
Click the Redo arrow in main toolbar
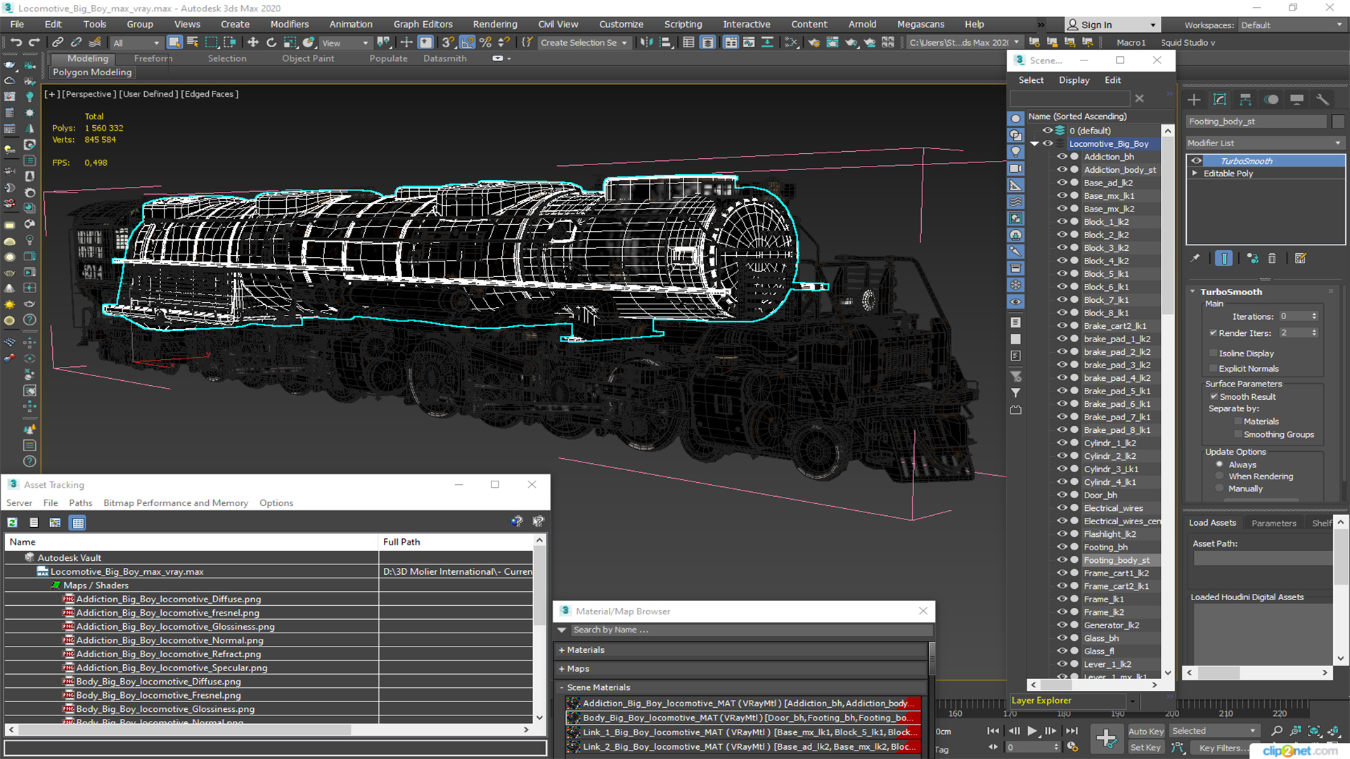pos(34,42)
